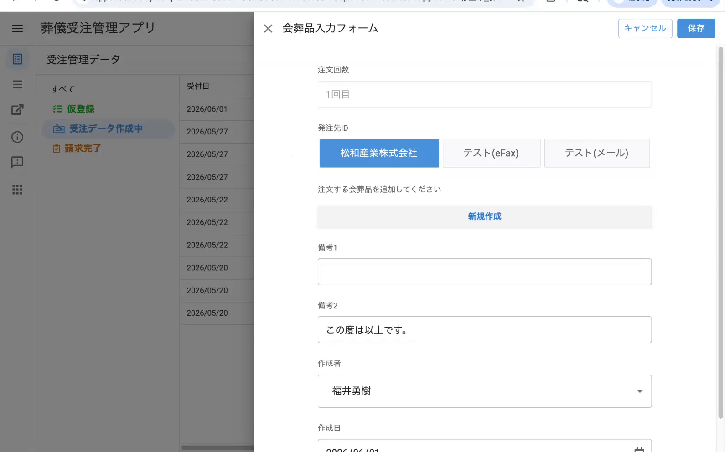Click the 備考1 input field
This screenshot has width=725, height=452.
coord(484,272)
